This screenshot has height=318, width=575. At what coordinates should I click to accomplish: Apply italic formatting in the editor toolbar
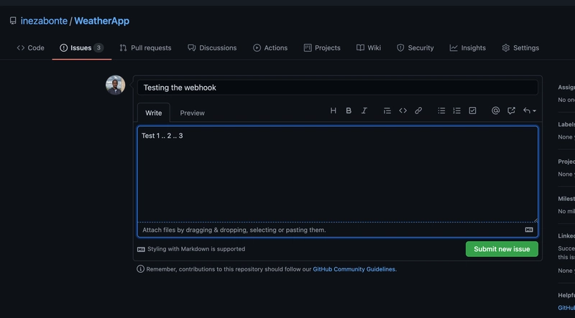[364, 111]
